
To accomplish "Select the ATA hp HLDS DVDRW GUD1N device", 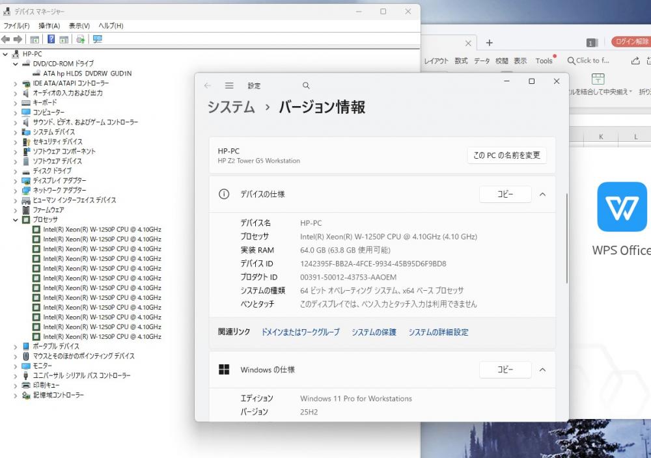I will click(x=87, y=74).
